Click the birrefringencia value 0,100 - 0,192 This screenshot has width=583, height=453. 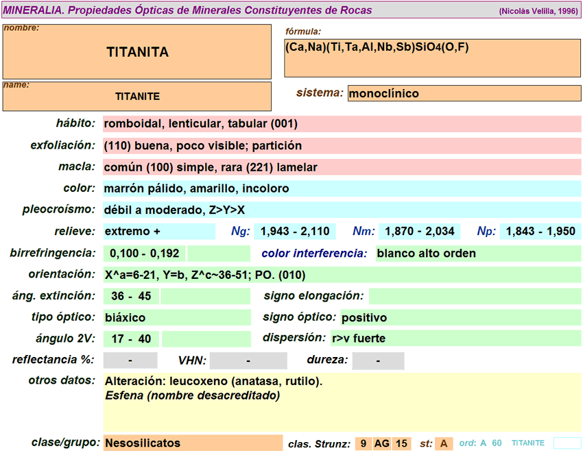145,254
